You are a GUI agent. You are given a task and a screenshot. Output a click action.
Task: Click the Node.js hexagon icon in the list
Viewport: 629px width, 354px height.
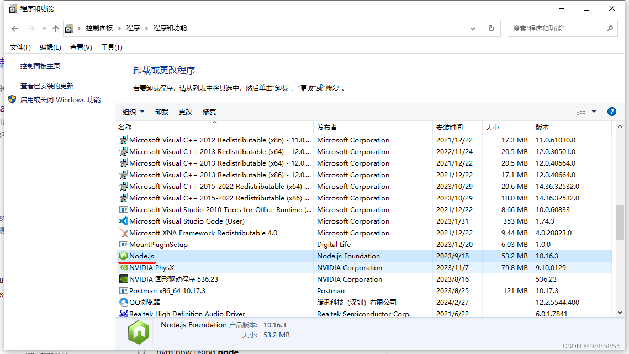click(x=124, y=256)
